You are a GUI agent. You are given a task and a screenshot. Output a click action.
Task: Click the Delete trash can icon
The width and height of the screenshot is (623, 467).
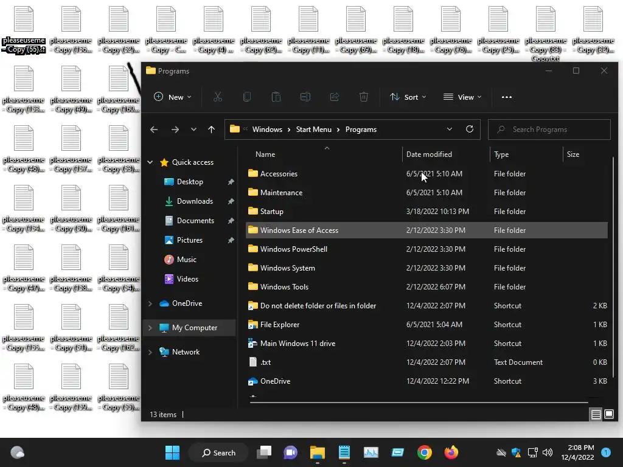click(x=364, y=97)
